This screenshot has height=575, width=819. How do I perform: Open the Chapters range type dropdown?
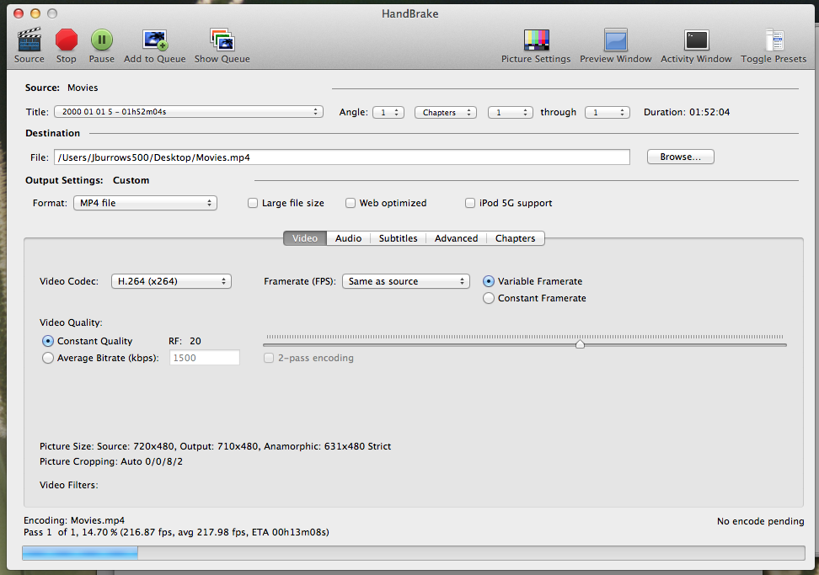(x=446, y=112)
